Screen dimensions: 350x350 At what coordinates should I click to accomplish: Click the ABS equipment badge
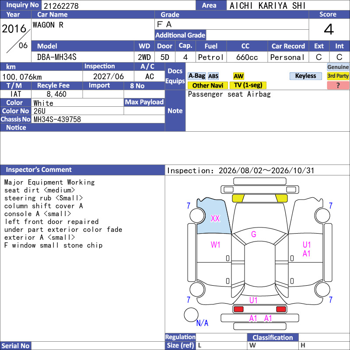[213, 76]
